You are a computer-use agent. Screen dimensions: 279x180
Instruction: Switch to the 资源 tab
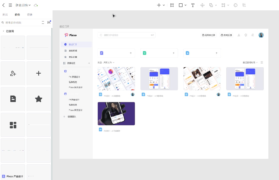click(x=29, y=14)
